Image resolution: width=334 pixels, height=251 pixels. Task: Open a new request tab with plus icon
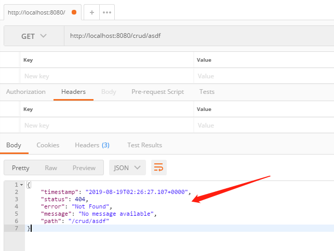coord(92,12)
